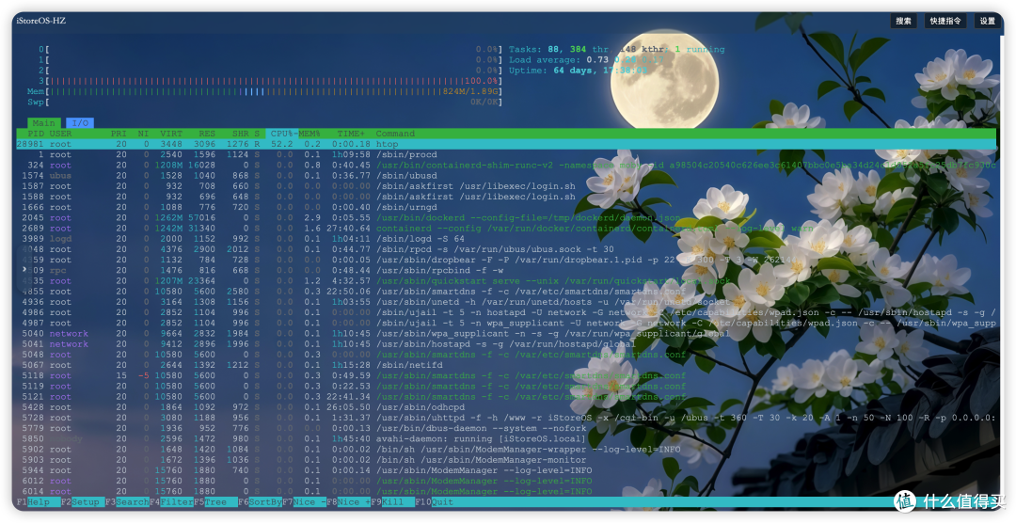Click the F6 SortBy footer button
This screenshot has height=523, width=1016.
[x=260, y=502]
